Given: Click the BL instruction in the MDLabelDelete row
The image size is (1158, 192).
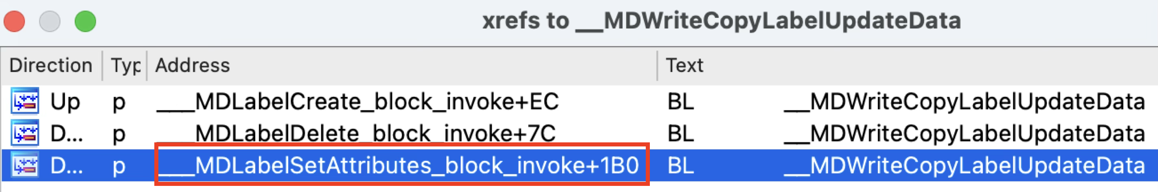Looking at the screenshot, I should pyautogui.click(x=680, y=134).
